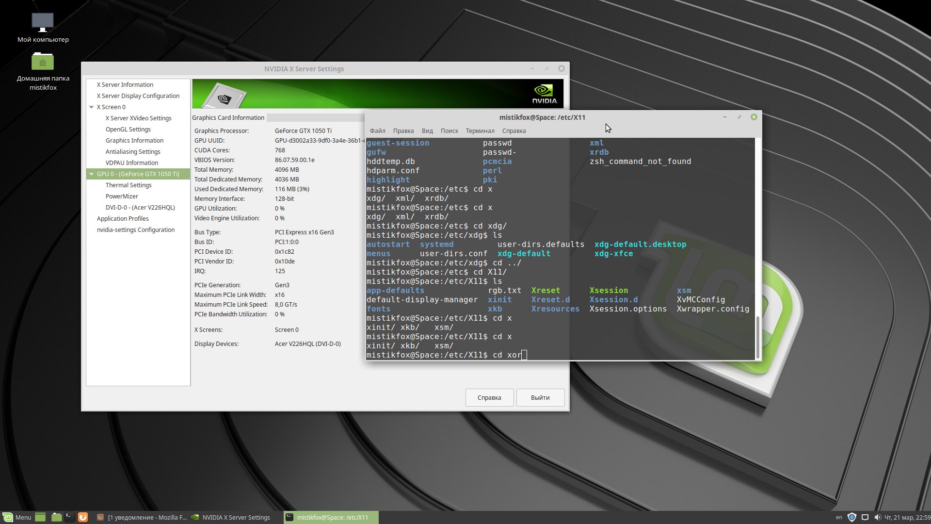Select X Server Display Configuration
Screen dimensions: 931x524
click(x=138, y=96)
